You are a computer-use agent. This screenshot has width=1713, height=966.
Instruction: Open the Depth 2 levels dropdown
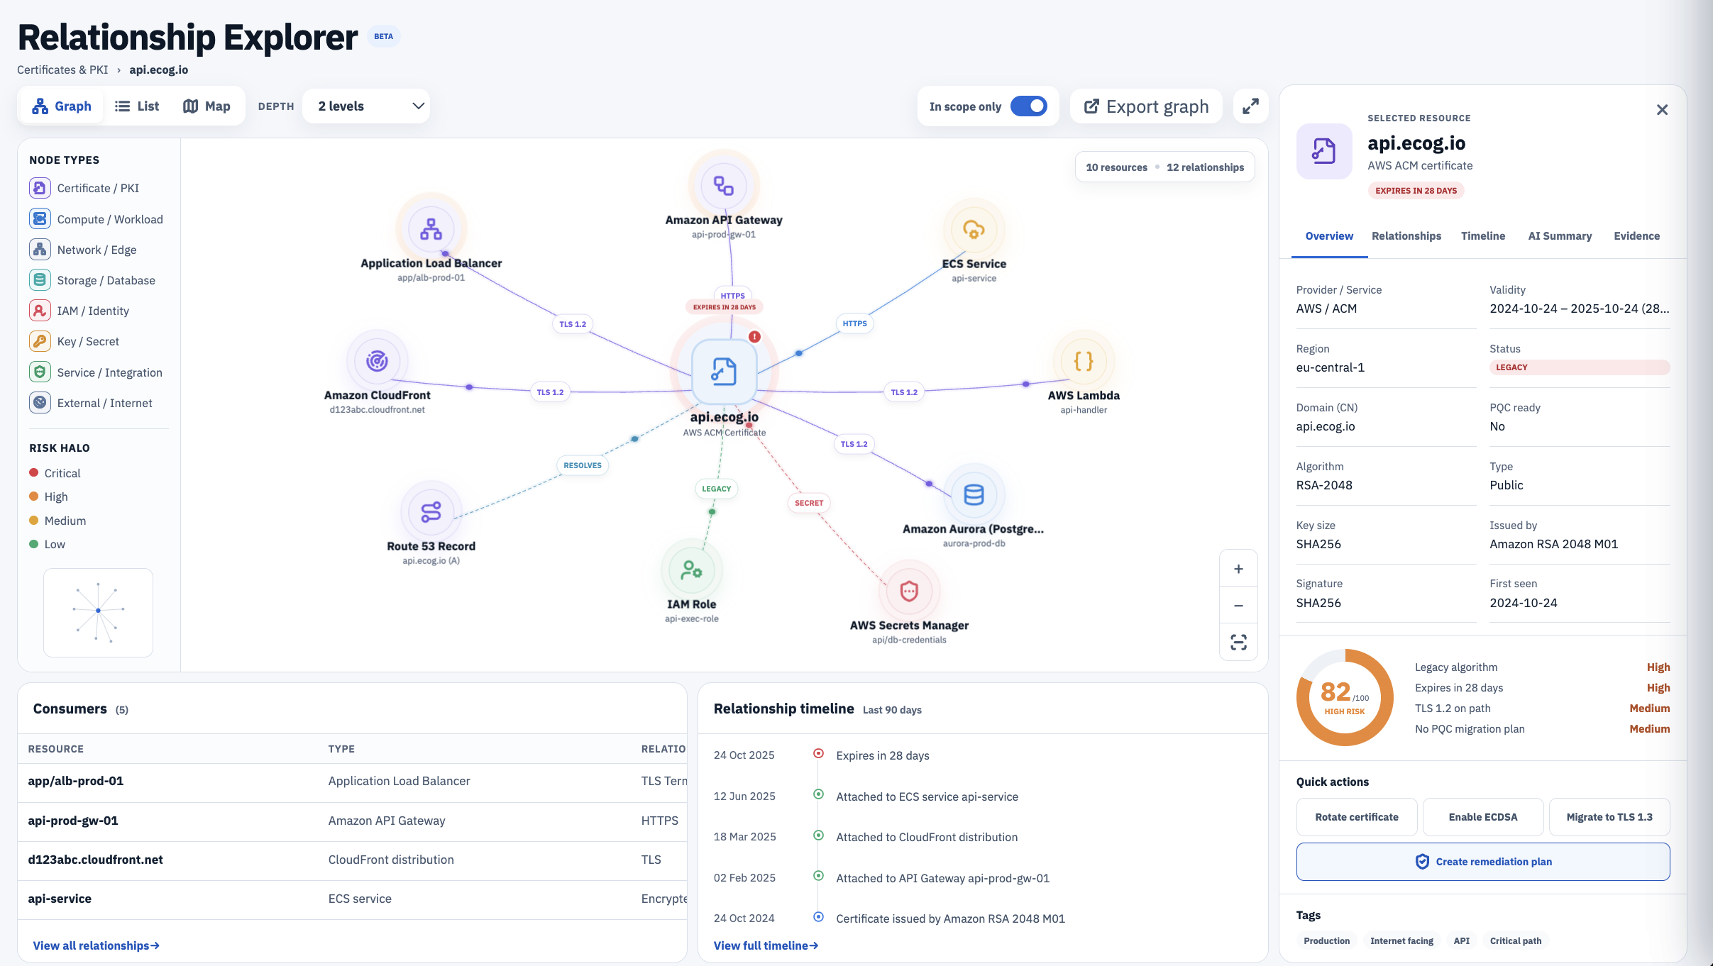tap(366, 106)
